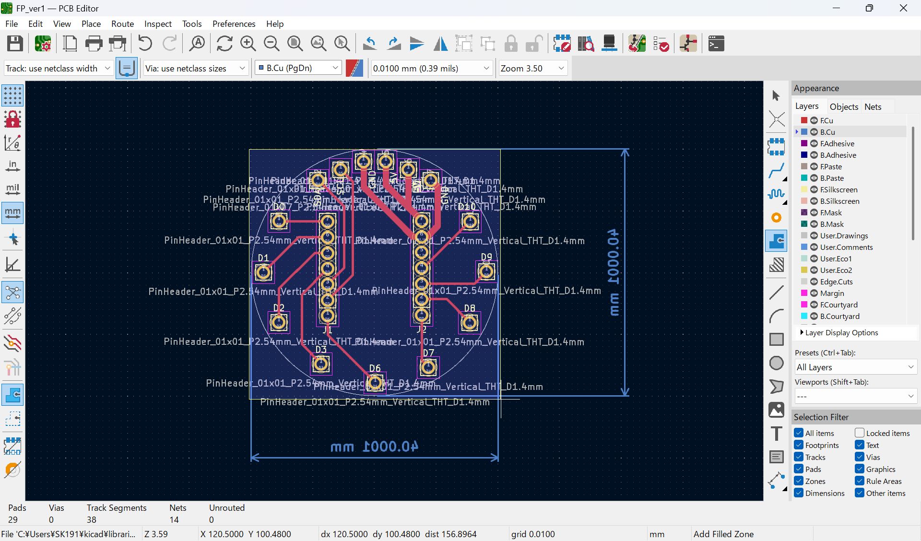
Task: Click the Layers list scrollbar
Action: pyautogui.click(x=913, y=182)
